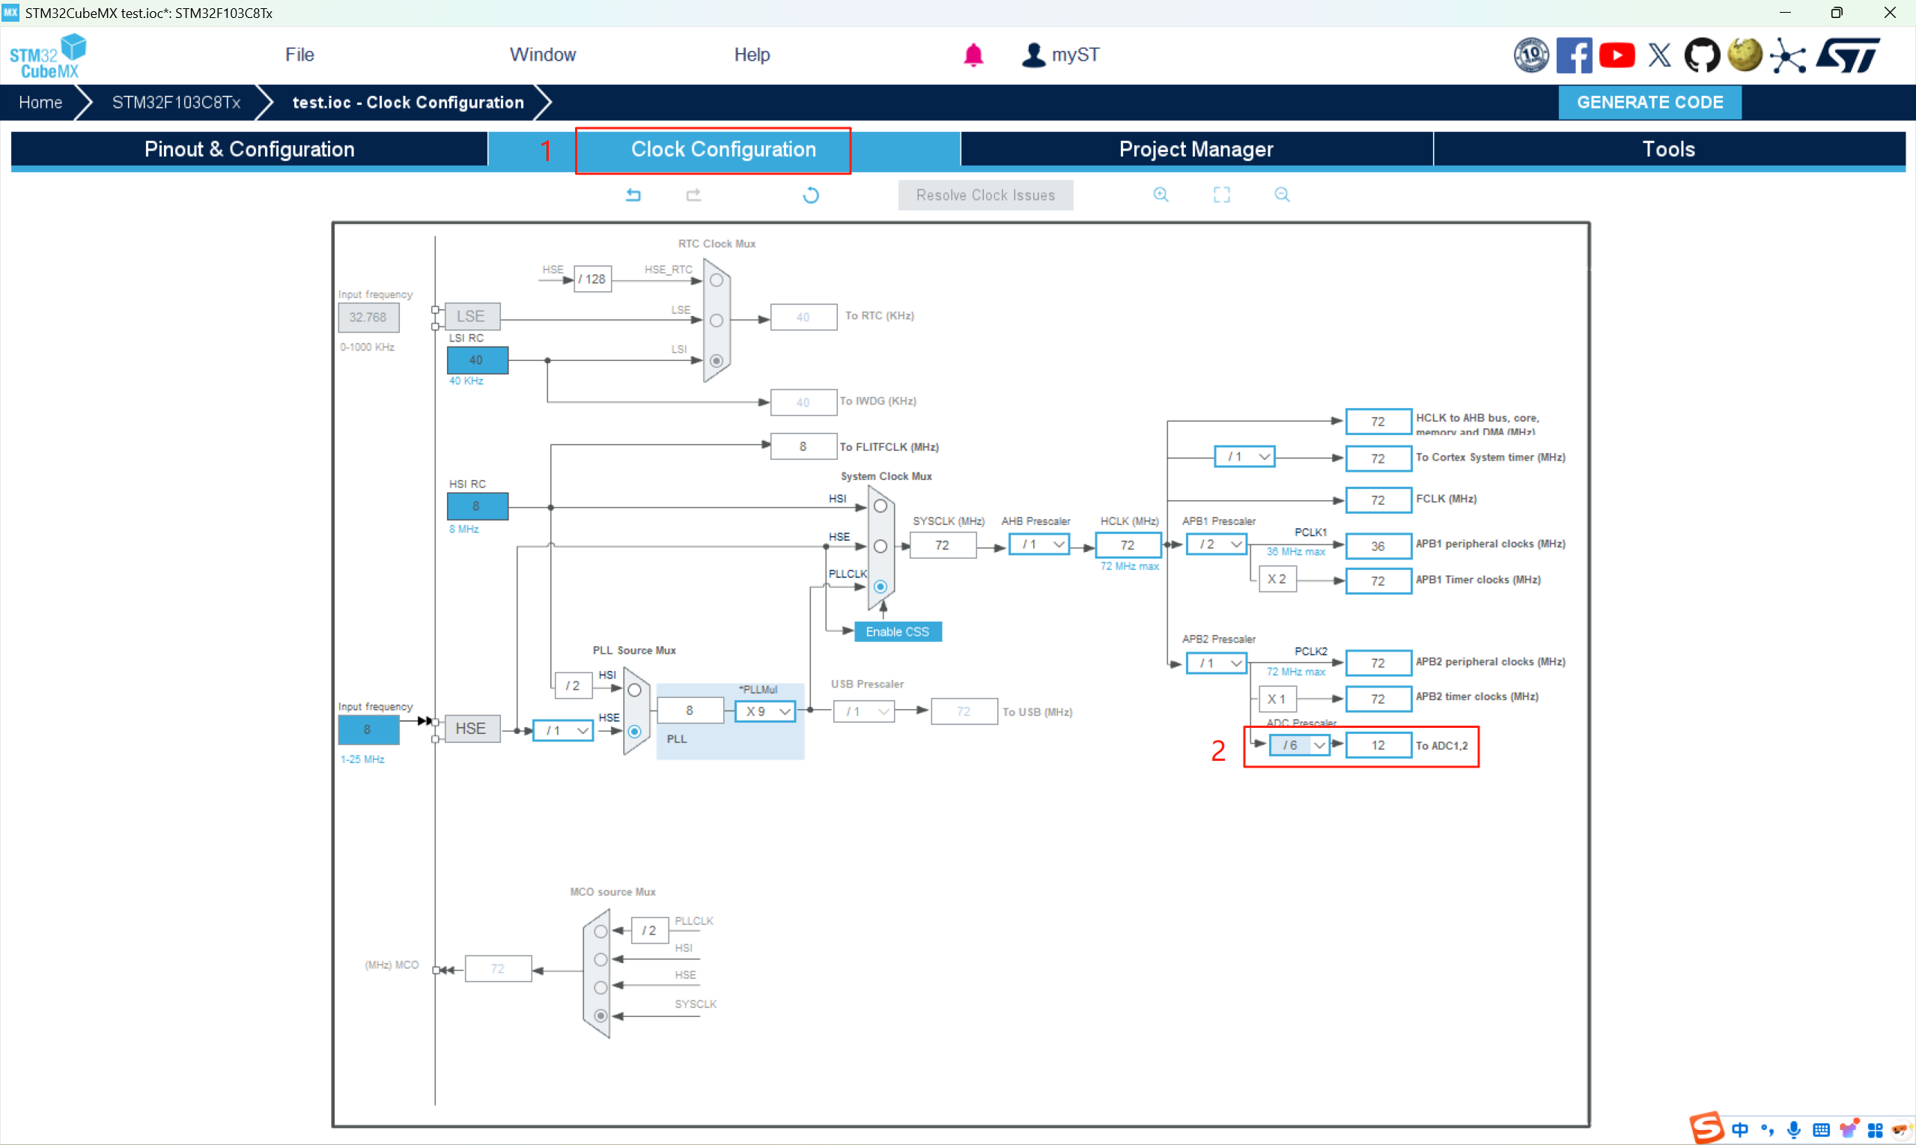This screenshot has width=1916, height=1145.
Task: Switch to Project Manager tab
Action: 1196,149
